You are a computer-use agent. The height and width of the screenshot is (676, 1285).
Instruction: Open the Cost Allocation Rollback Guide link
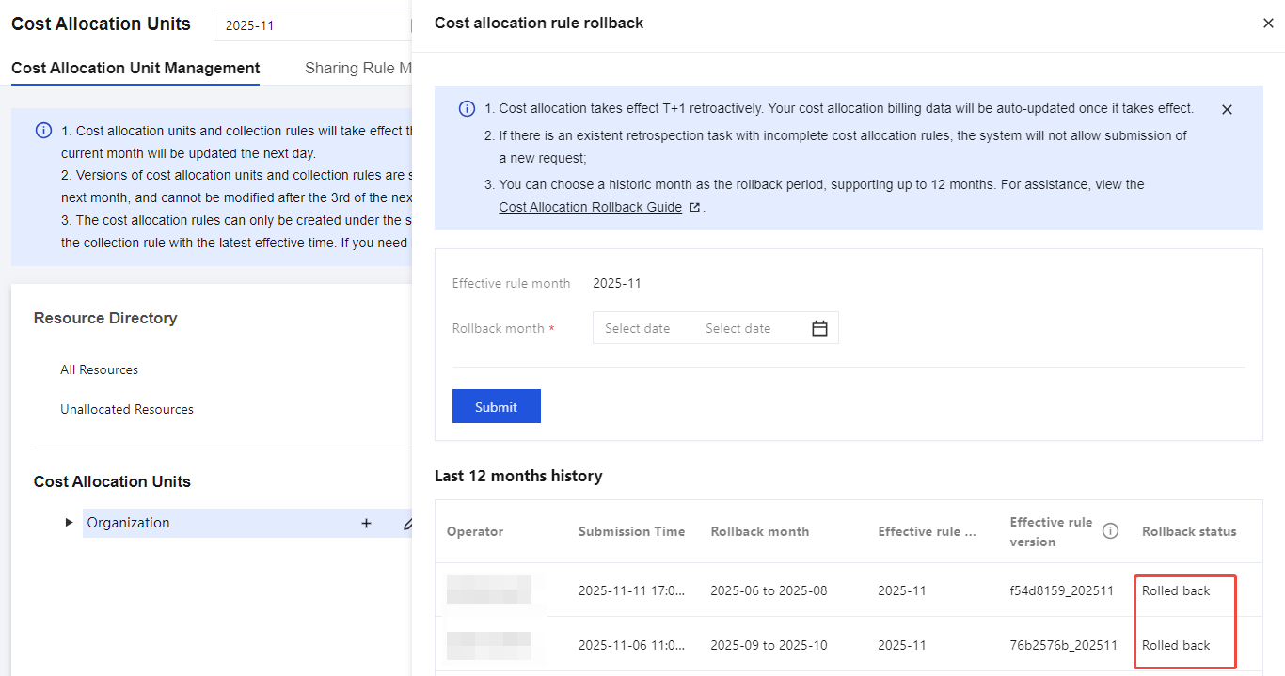590,208
